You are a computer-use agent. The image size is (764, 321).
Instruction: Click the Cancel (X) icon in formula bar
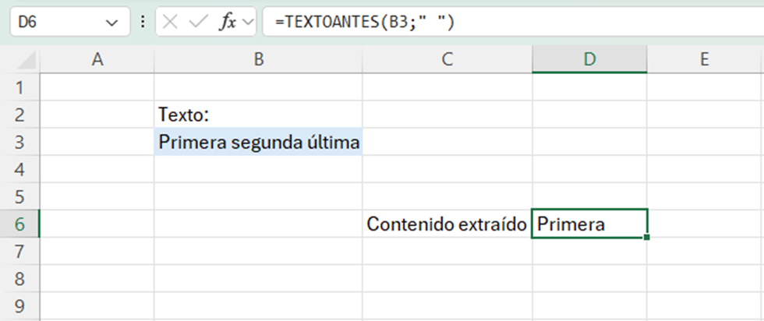(x=171, y=23)
